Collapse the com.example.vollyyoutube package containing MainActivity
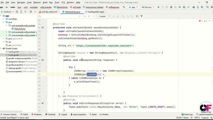213x120 pixels. click(6, 25)
